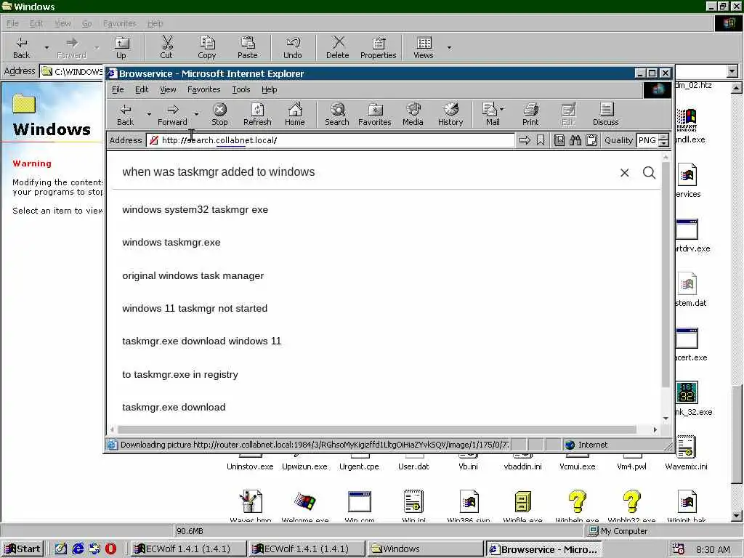Launch Opera from the quick launch bar
The height and width of the screenshot is (558, 744).
[x=110, y=549]
